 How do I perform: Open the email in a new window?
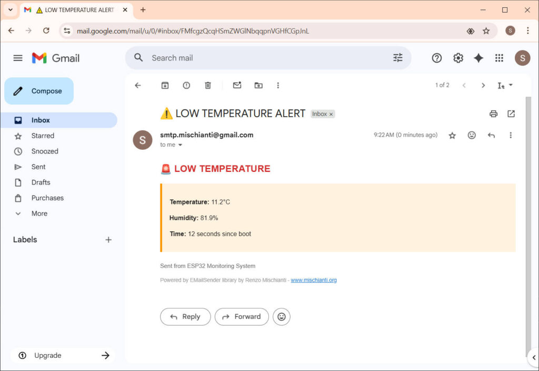pos(512,114)
